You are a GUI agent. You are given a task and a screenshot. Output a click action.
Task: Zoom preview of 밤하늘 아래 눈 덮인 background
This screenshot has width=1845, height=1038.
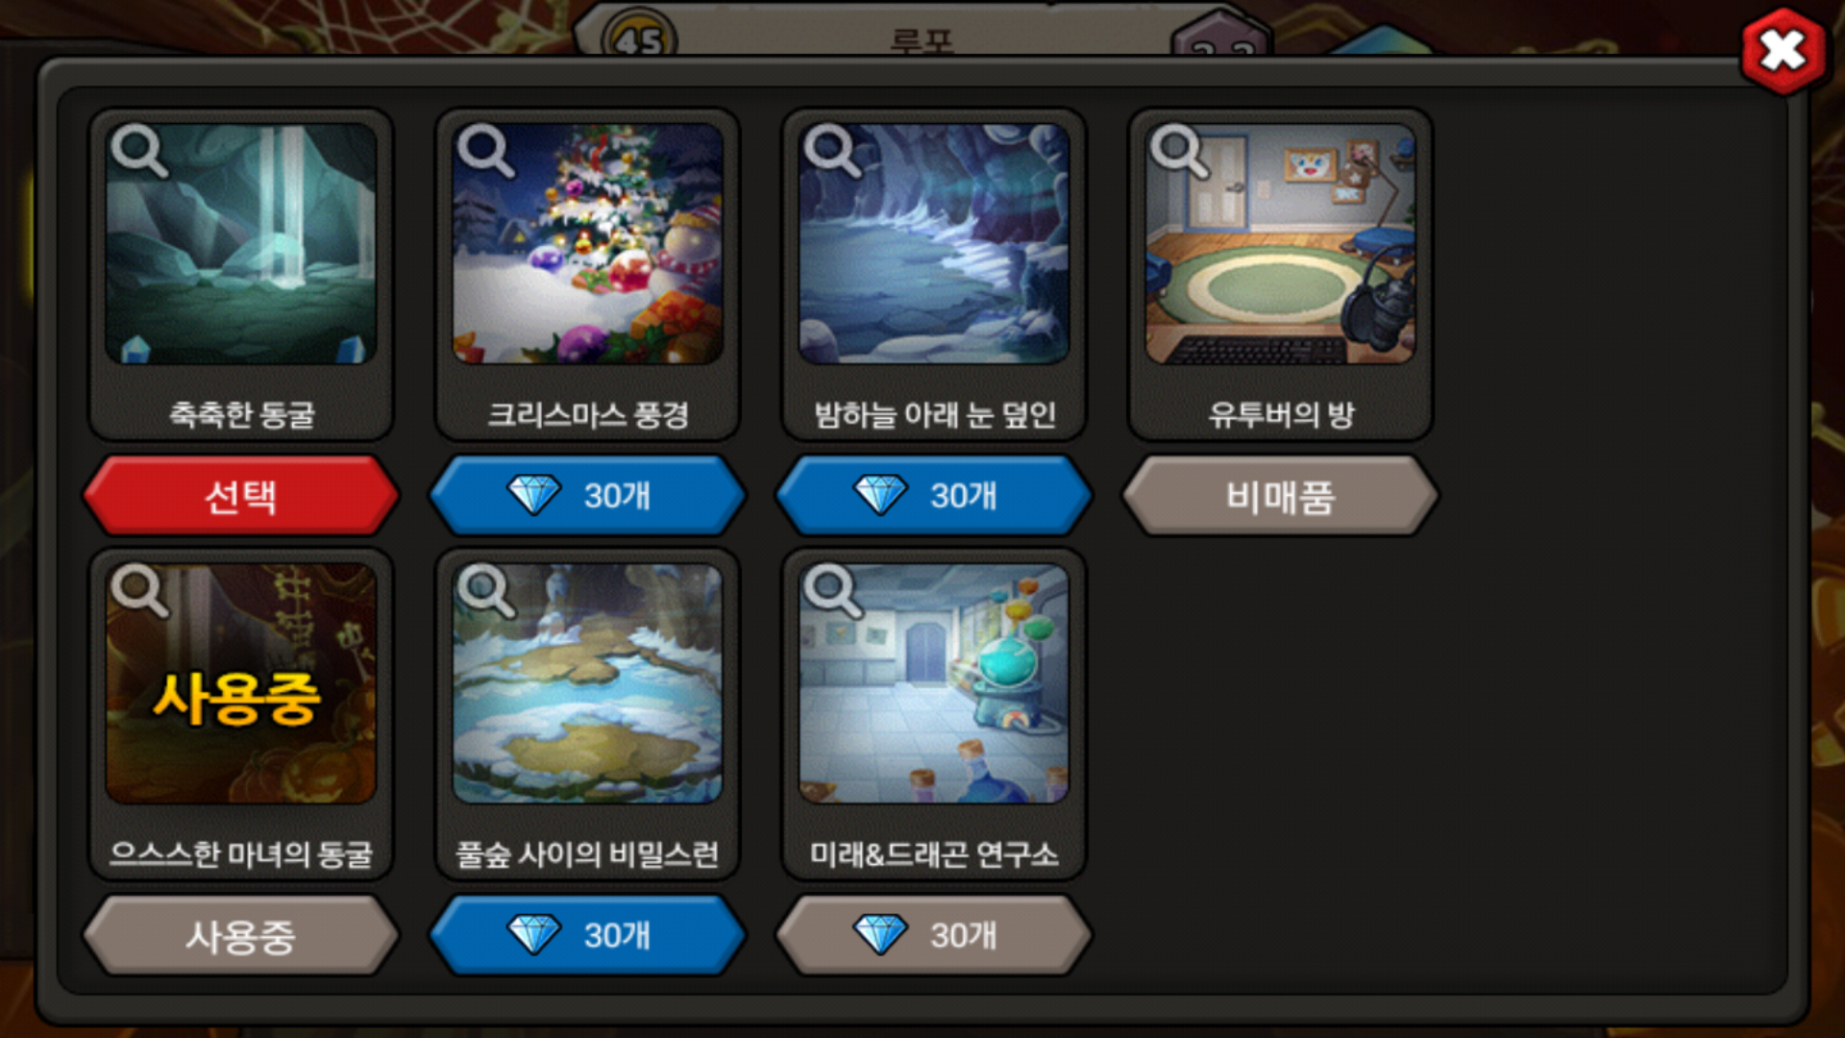coord(832,151)
